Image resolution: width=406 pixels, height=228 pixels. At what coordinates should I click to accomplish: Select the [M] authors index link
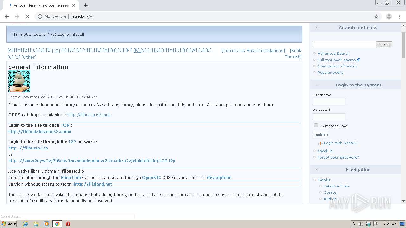(106, 50)
